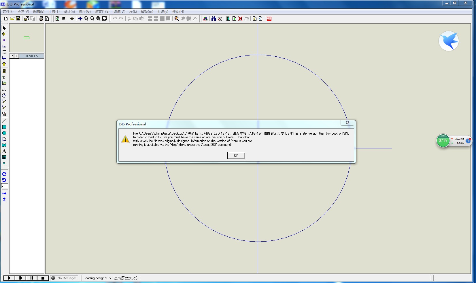Click the P button in device selector
The image size is (476, 283).
point(12,56)
